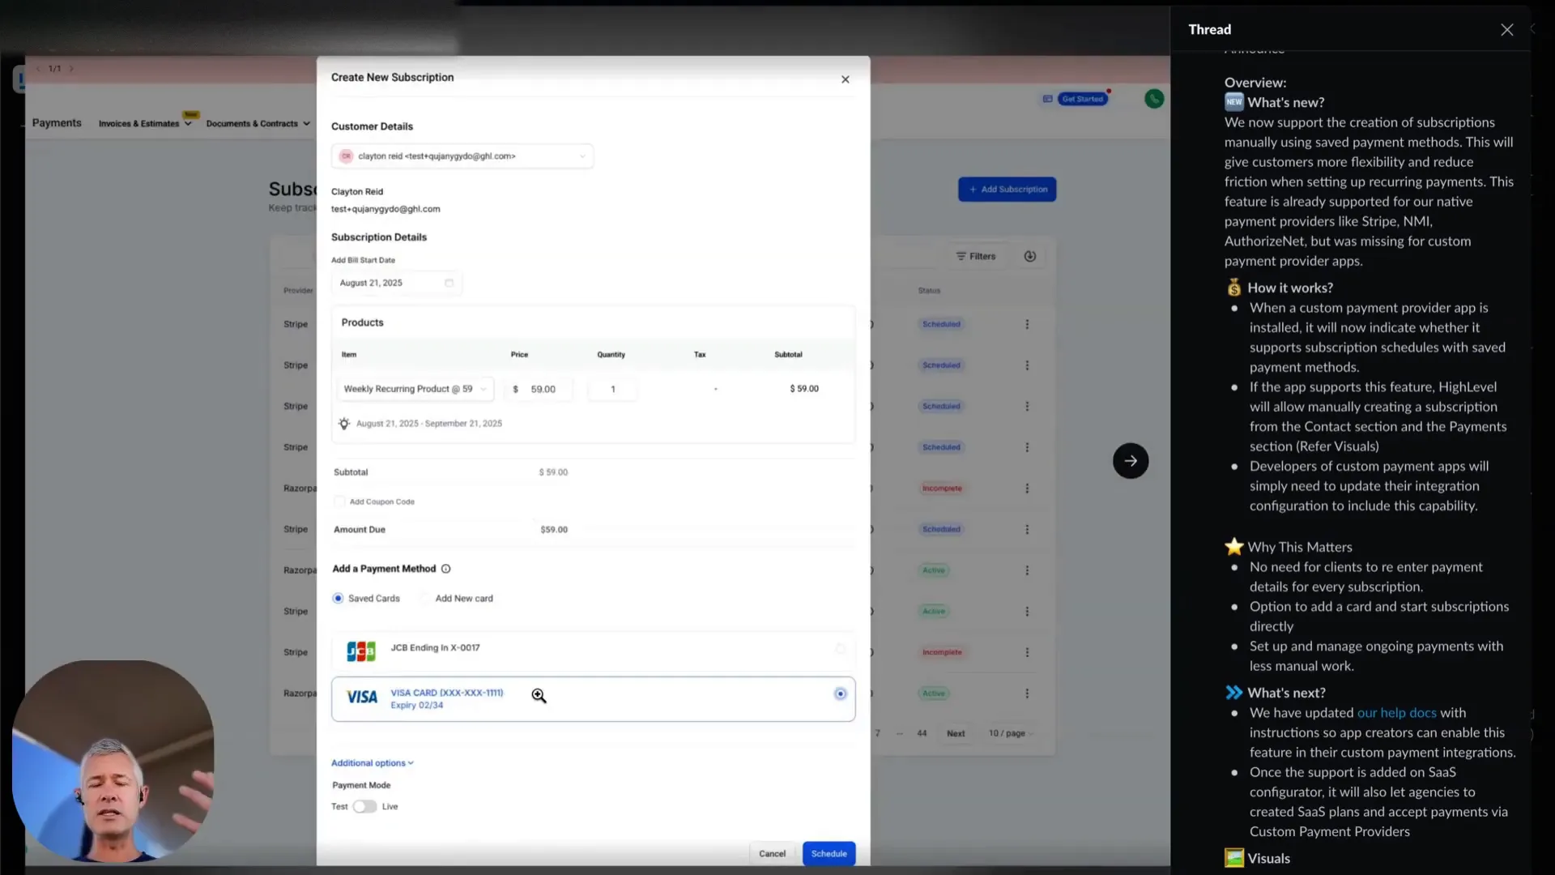The image size is (1555, 875).
Task: Choose the JCB Ending in X-0017 radio
Action: [x=840, y=648]
